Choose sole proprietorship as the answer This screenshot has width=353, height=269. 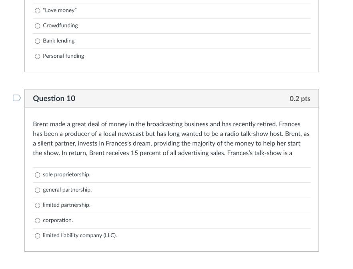pyautogui.click(x=38, y=174)
